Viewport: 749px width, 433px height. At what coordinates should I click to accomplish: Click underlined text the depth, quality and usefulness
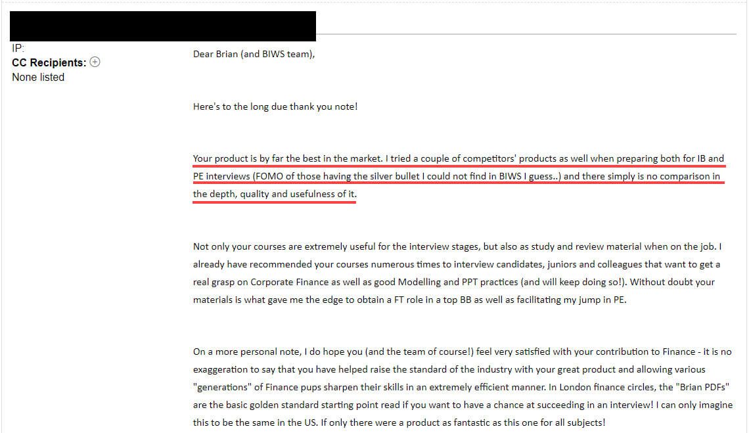click(x=275, y=194)
